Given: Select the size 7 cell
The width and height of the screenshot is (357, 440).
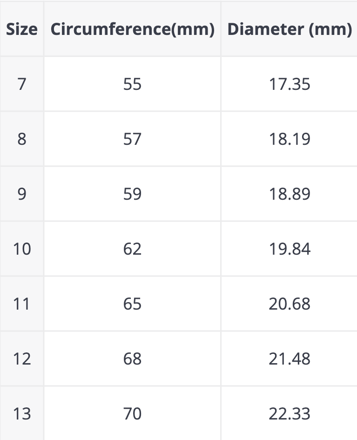Looking at the screenshot, I should (22, 84).
